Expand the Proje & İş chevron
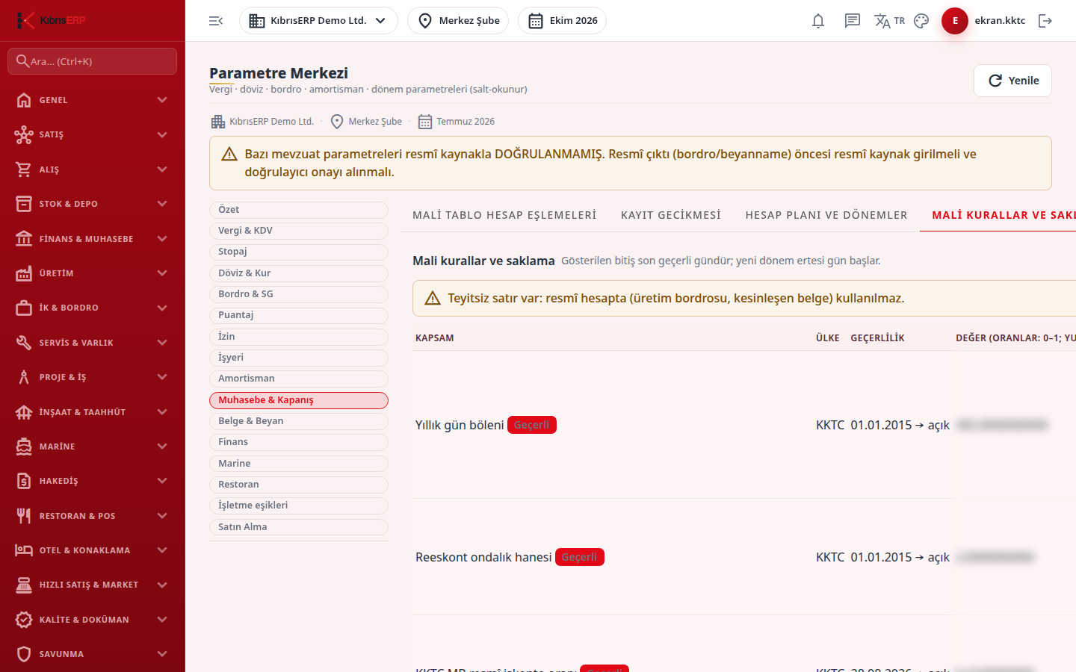The height and width of the screenshot is (672, 1076). tap(162, 377)
